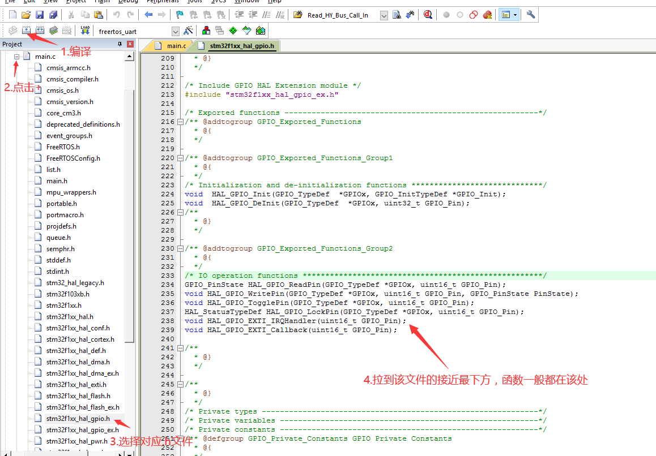Click the Project panel vertical scrollbar thumb
Viewport: 656px width, 456px height.
coord(130,216)
